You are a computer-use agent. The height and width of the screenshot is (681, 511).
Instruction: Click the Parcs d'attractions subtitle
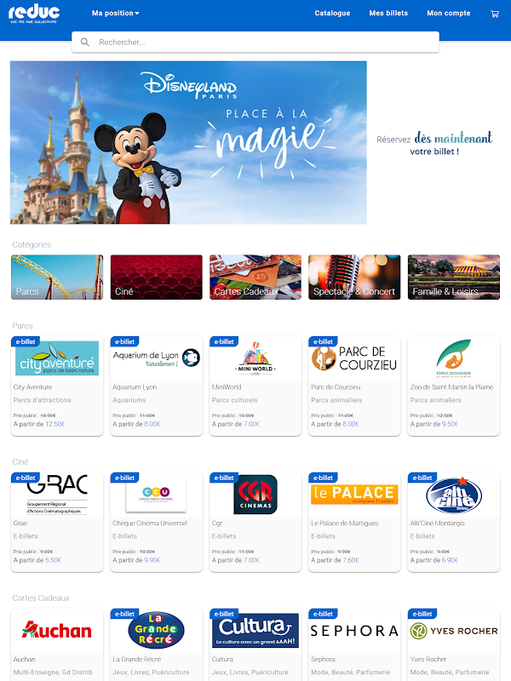(42, 400)
